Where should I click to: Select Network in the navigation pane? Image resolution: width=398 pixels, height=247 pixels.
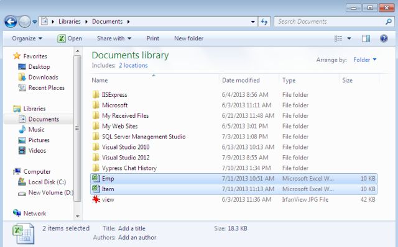(35, 213)
